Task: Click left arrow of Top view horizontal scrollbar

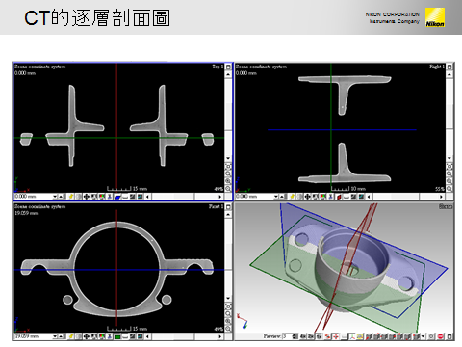Action: [147, 197]
